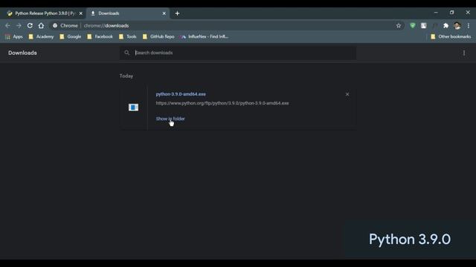Bookmark this page with the star icon
The width and height of the screenshot is (476, 267).
(399, 26)
